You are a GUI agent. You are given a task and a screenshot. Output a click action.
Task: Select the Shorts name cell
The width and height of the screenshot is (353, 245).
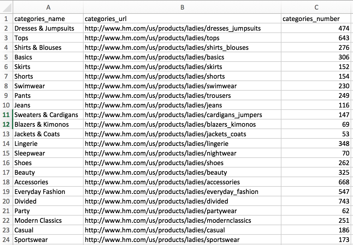click(48, 76)
